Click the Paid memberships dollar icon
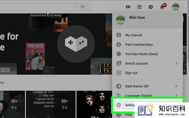The image size is (189, 118). 119,45
